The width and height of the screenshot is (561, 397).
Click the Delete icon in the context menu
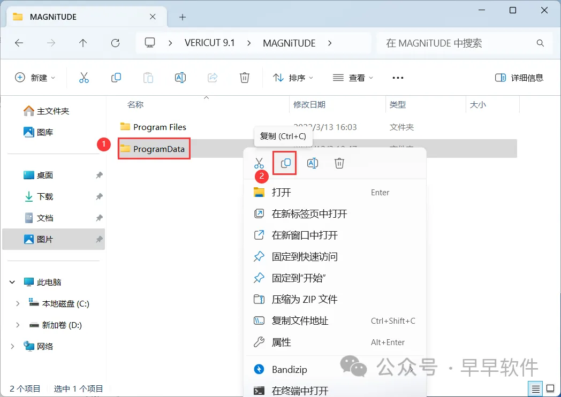339,163
